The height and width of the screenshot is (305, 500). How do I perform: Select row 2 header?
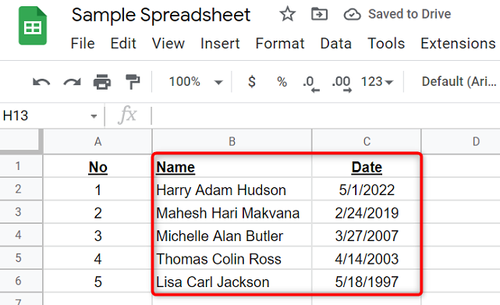(x=21, y=189)
